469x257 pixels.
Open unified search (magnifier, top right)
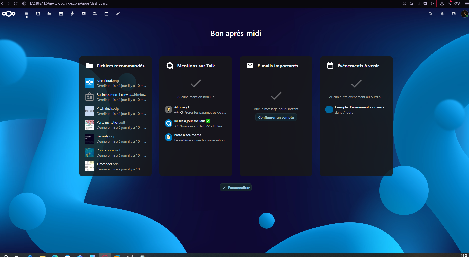click(431, 14)
